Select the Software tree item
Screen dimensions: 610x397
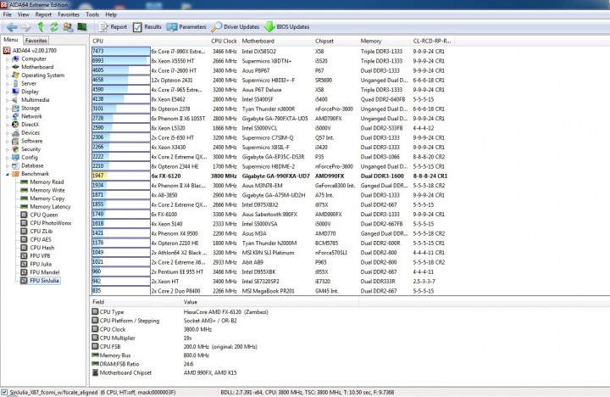tap(27, 141)
